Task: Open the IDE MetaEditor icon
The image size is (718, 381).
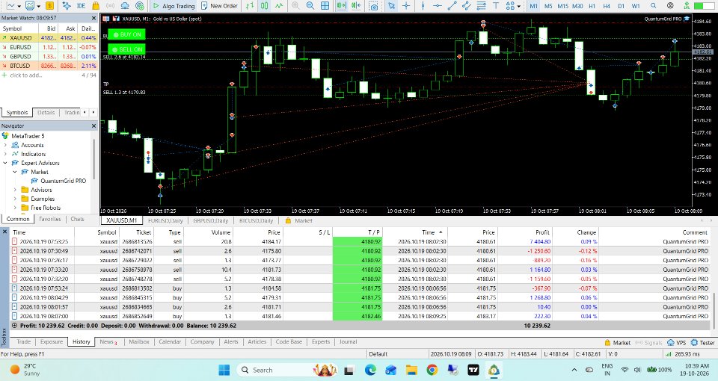Action: 81,6
